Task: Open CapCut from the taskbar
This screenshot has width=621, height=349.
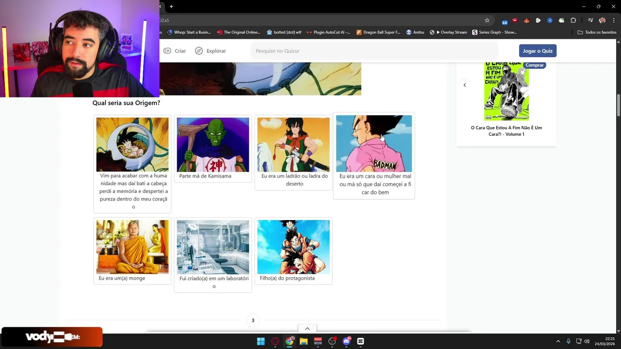Action: click(x=360, y=341)
